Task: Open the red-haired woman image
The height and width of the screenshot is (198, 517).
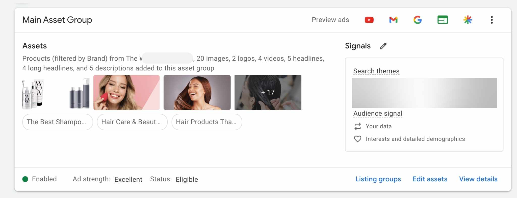Action: click(197, 93)
